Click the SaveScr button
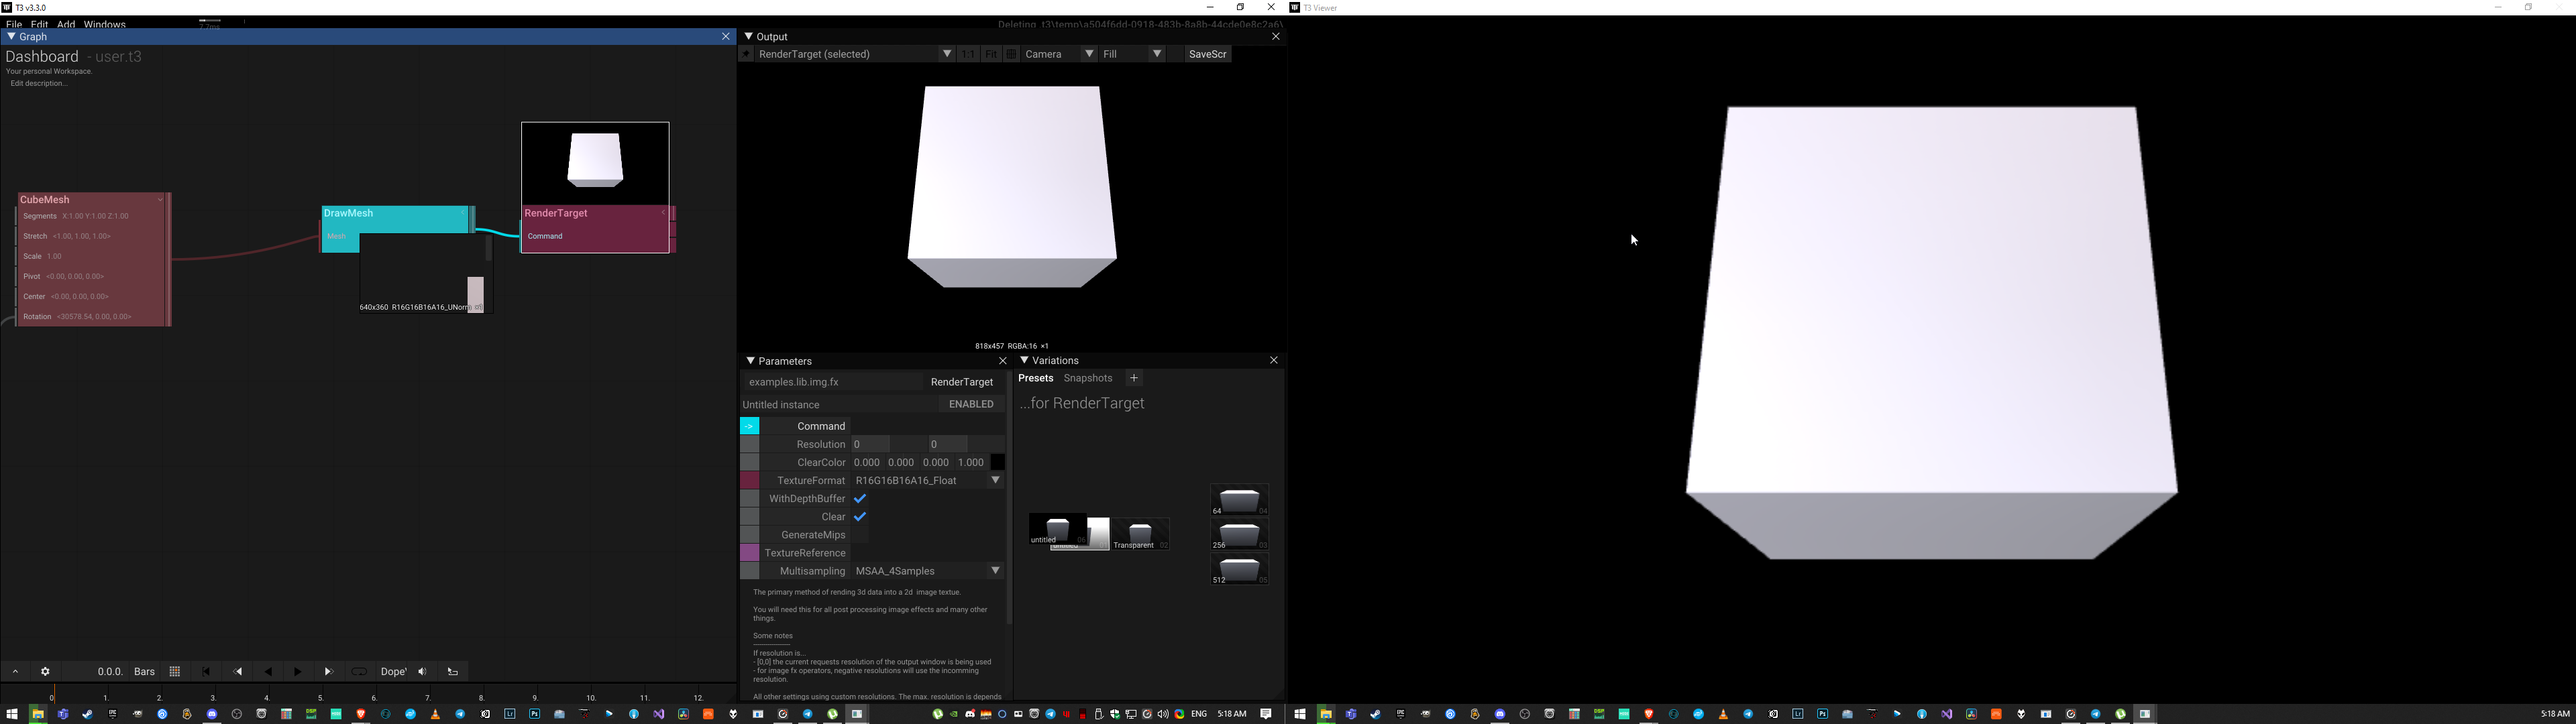 [x=1206, y=53]
